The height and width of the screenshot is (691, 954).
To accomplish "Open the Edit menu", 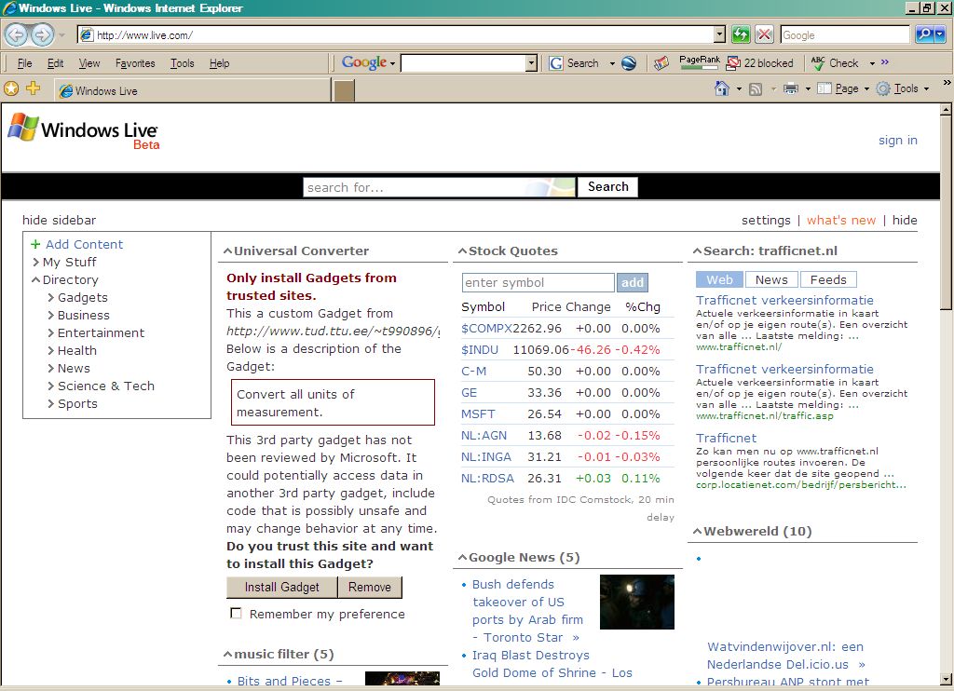I will click(55, 63).
